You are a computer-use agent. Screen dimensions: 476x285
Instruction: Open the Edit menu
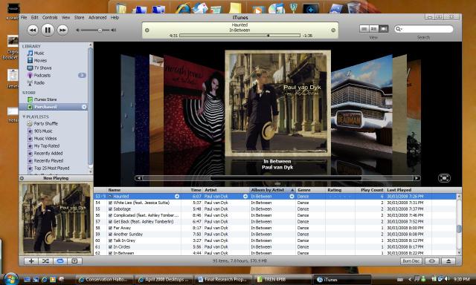[x=35, y=18]
